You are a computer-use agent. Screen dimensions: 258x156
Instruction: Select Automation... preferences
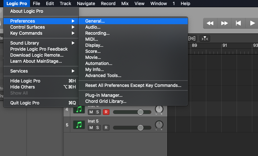(x=133, y=63)
